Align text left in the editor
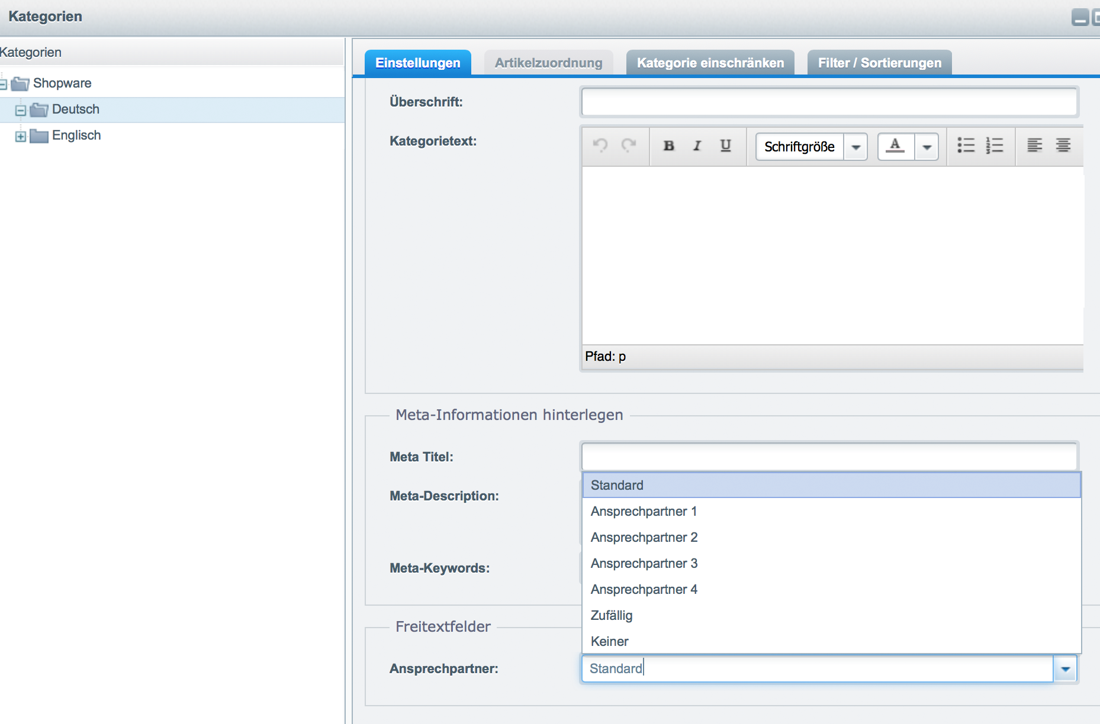Image resolution: width=1100 pixels, height=724 pixels. [1035, 146]
